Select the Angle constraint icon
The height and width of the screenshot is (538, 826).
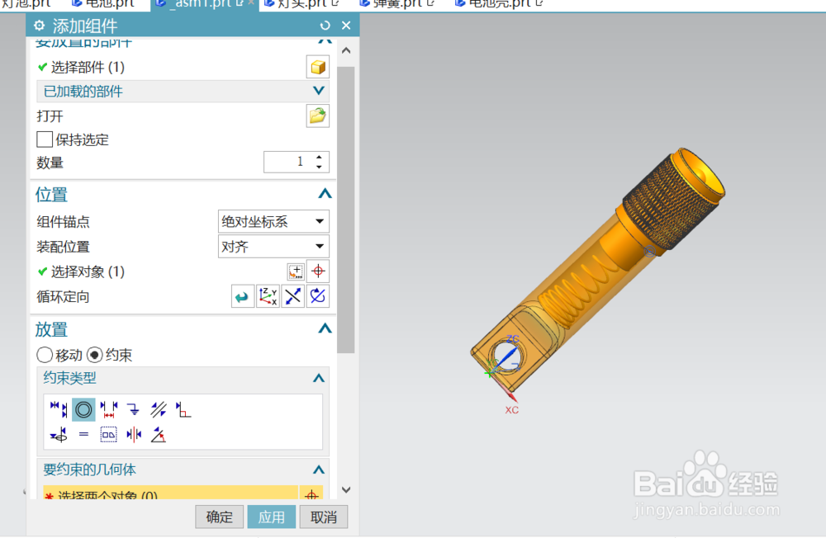159,435
